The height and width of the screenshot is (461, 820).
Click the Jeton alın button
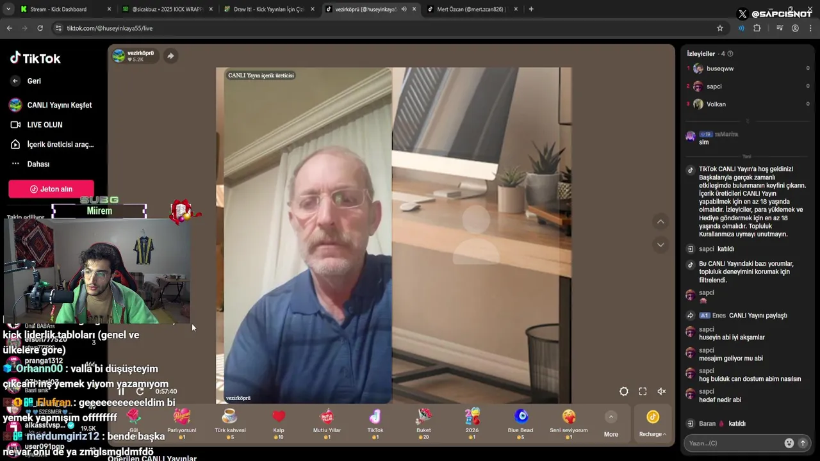pos(51,189)
